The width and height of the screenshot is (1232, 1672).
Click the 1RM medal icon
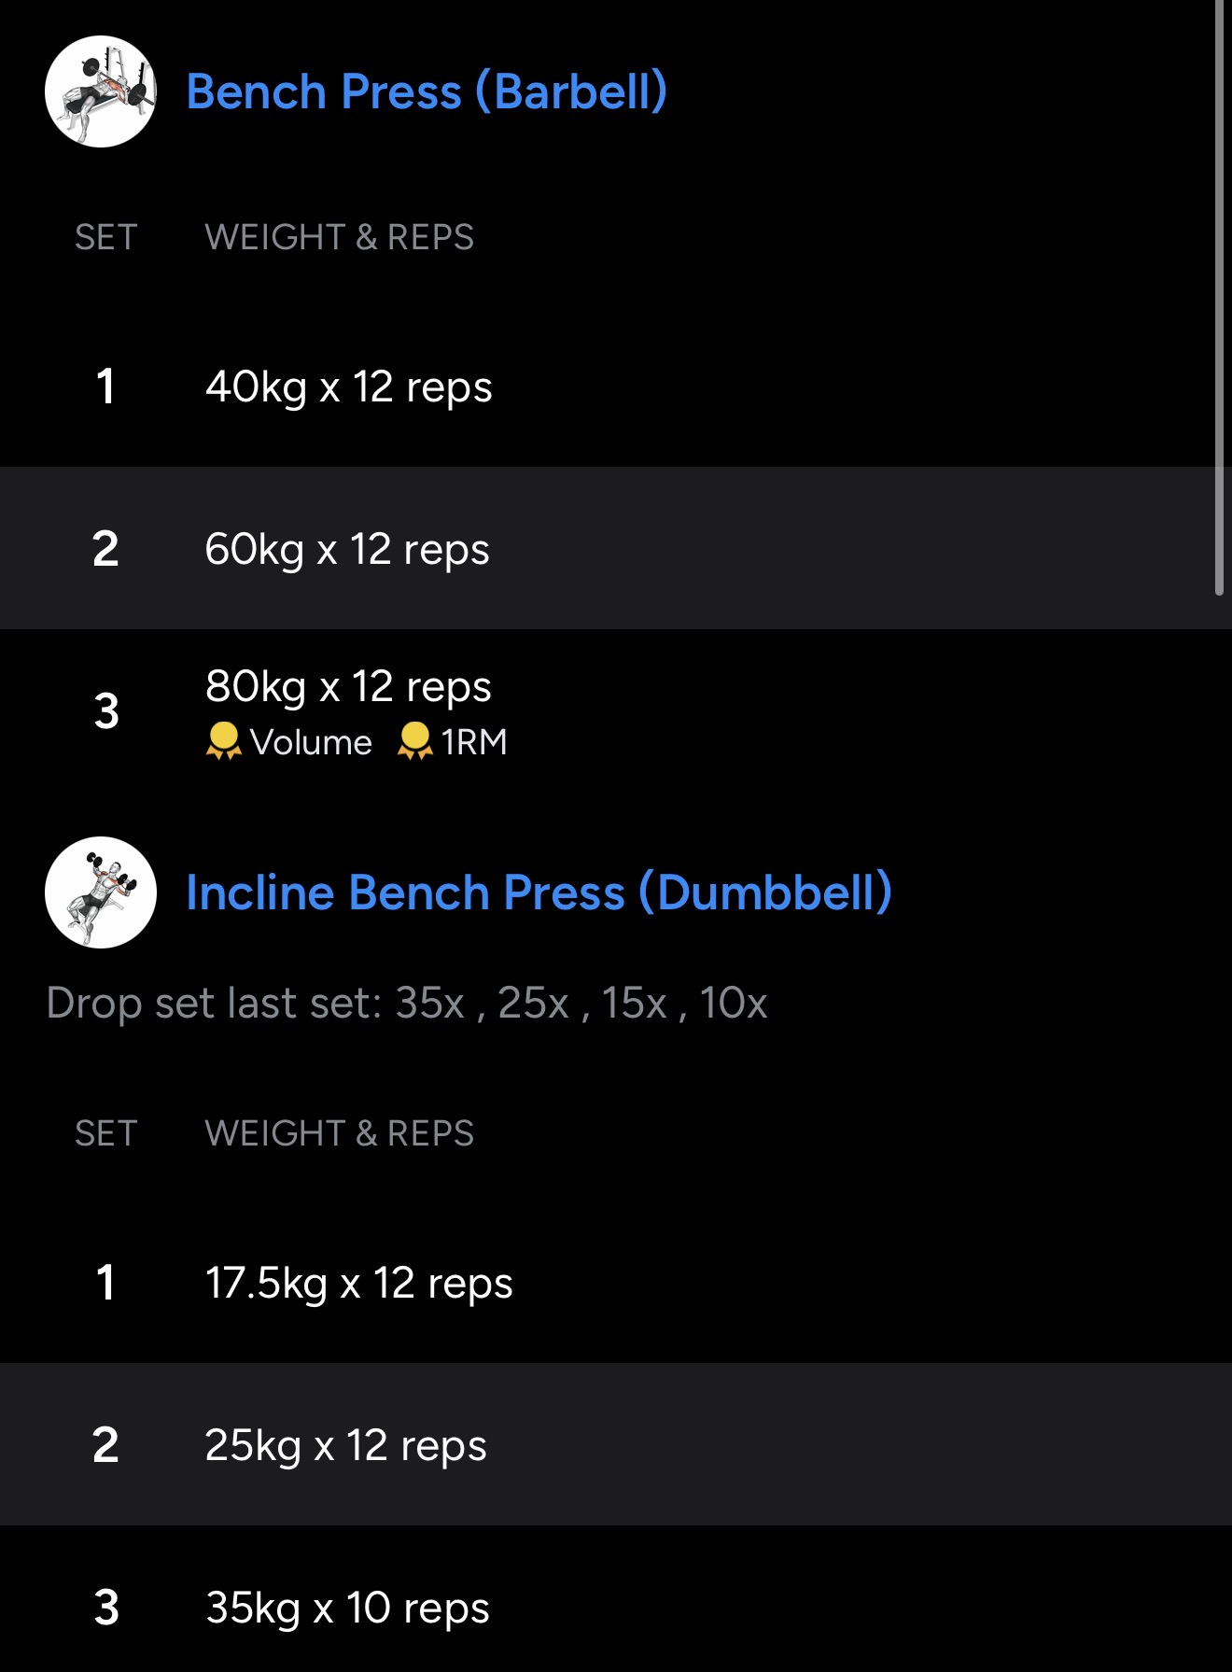414,741
